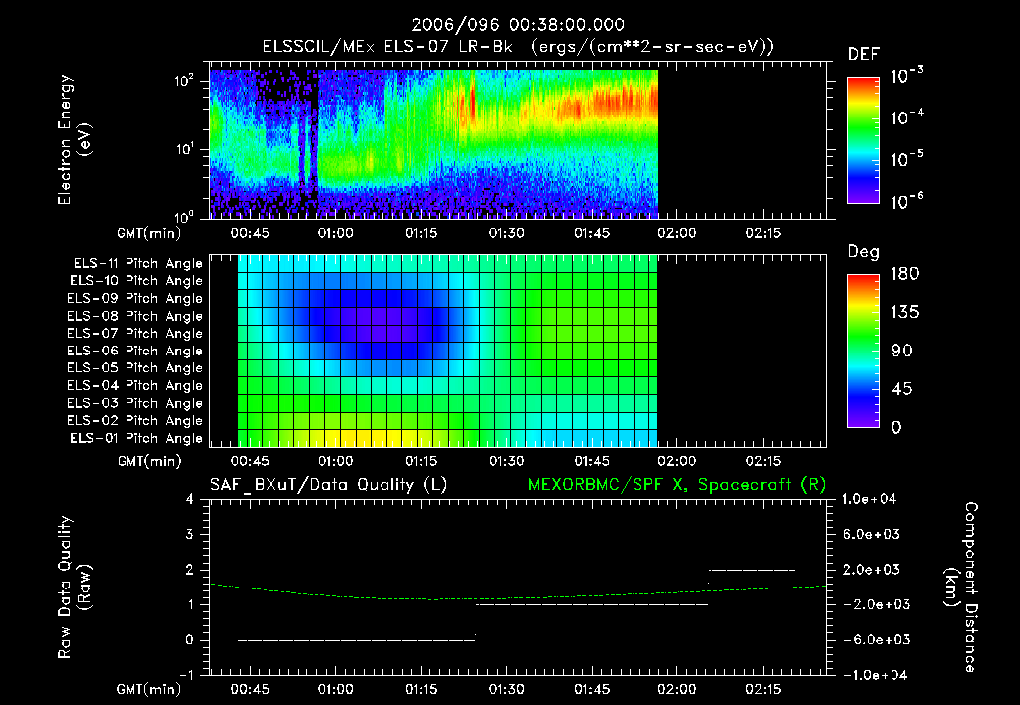Select the ELS-08 Pitch Angle row label

[134, 316]
